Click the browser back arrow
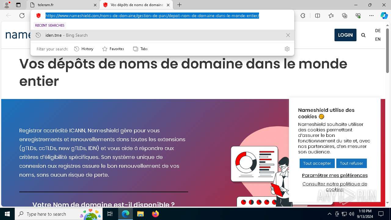 tap(9, 16)
